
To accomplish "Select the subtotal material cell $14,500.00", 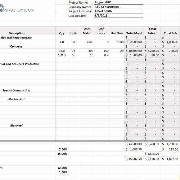I will pos(134,144).
